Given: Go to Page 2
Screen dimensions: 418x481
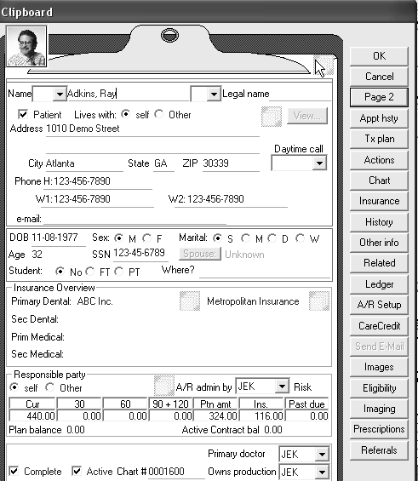Looking at the screenshot, I should pos(379,97).
